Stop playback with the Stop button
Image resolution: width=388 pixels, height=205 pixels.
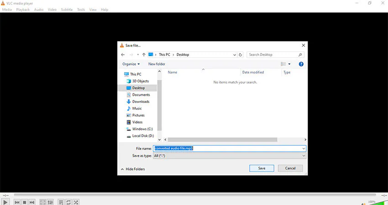tap(25, 202)
